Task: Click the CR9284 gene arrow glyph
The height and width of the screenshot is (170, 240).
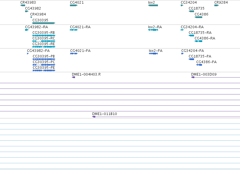Action: [217, 5]
